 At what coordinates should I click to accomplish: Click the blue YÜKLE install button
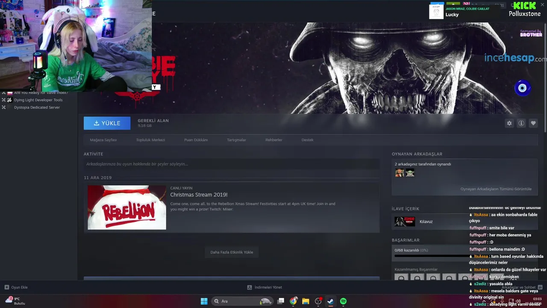coord(107,123)
